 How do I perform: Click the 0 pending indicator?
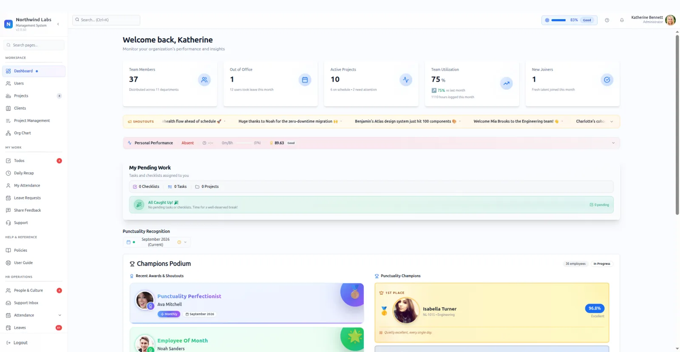(x=599, y=205)
